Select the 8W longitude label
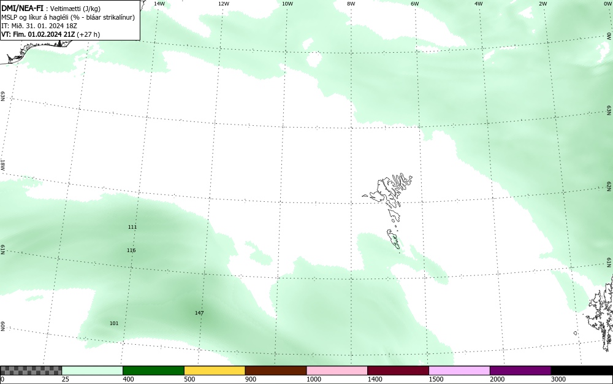This screenshot has height=384, width=613. click(351, 4)
